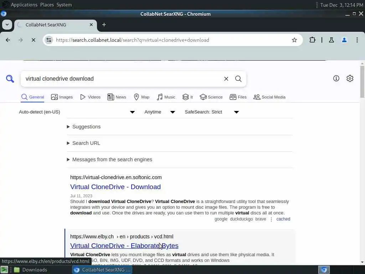Switch to IT category
Image resolution: width=365 pixels, height=274 pixels.
[x=187, y=97]
